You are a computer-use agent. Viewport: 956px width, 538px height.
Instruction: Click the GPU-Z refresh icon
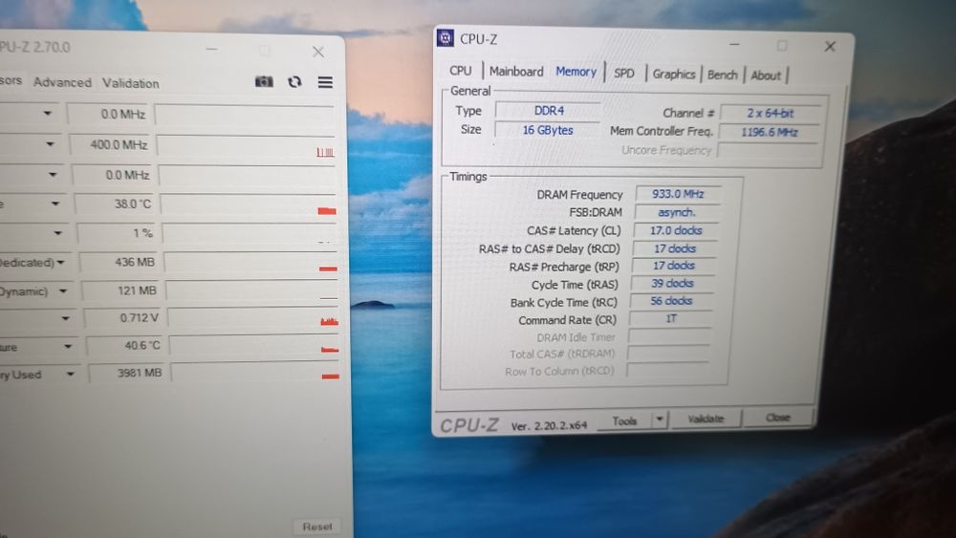click(294, 81)
